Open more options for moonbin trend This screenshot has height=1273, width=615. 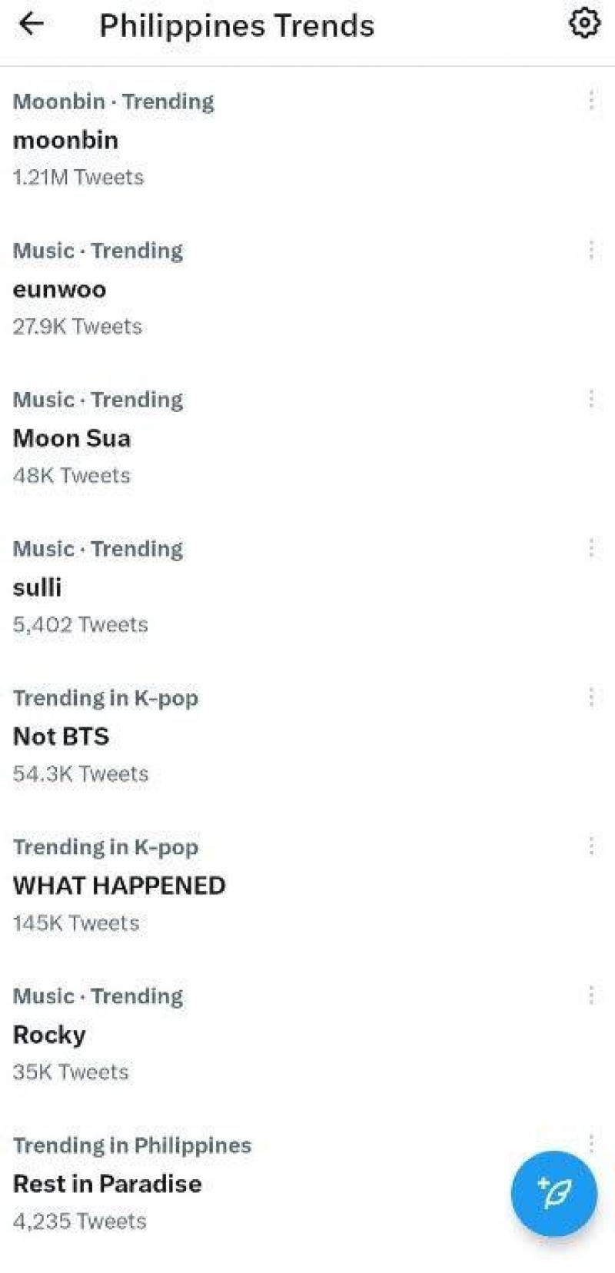tap(590, 100)
